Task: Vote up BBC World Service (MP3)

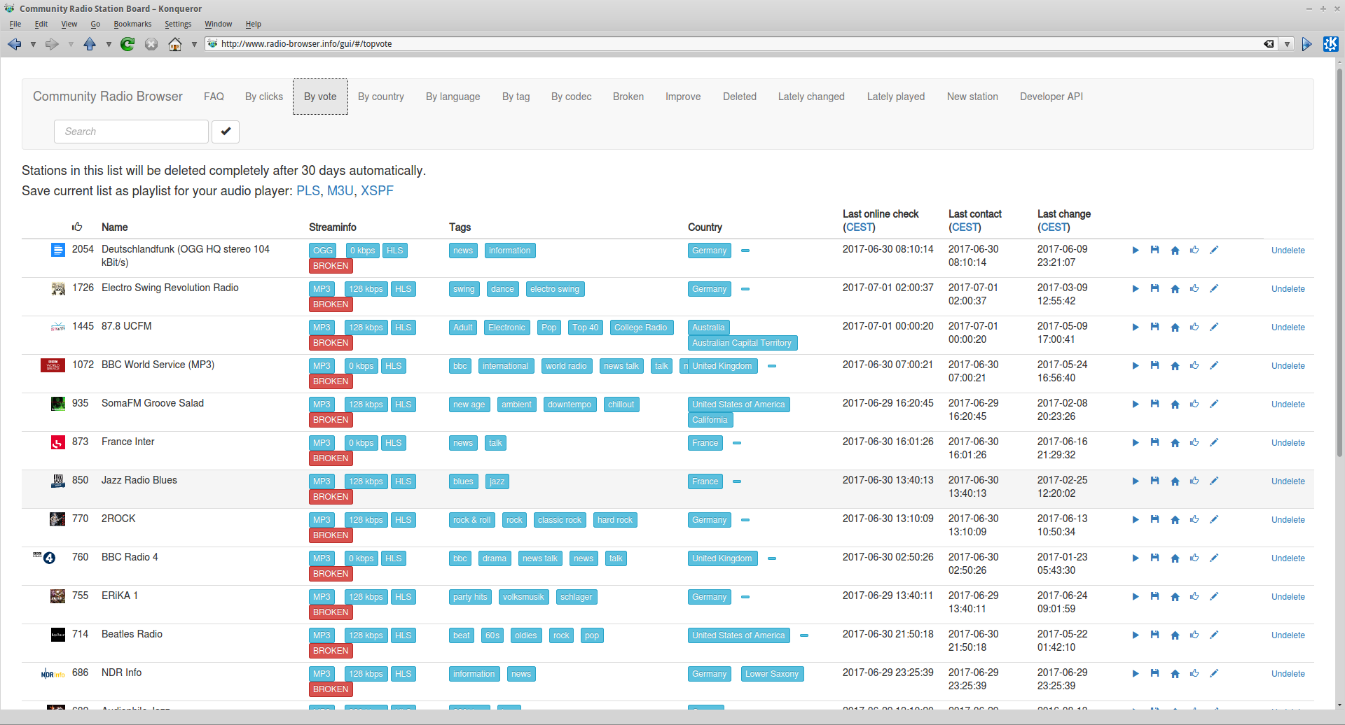Action: pos(1194,365)
